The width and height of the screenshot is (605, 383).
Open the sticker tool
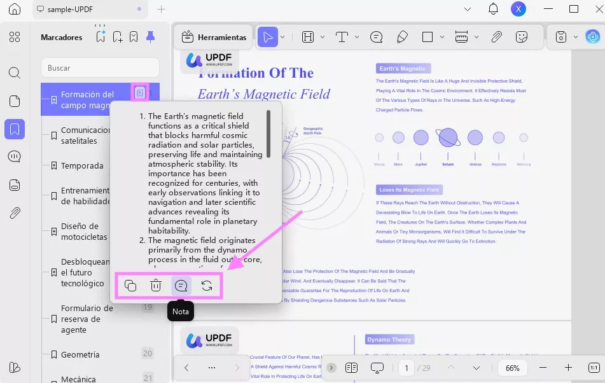(522, 37)
